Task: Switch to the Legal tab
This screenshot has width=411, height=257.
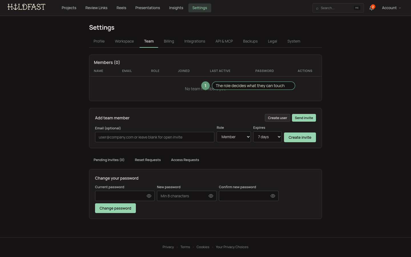Action: [x=273, y=41]
